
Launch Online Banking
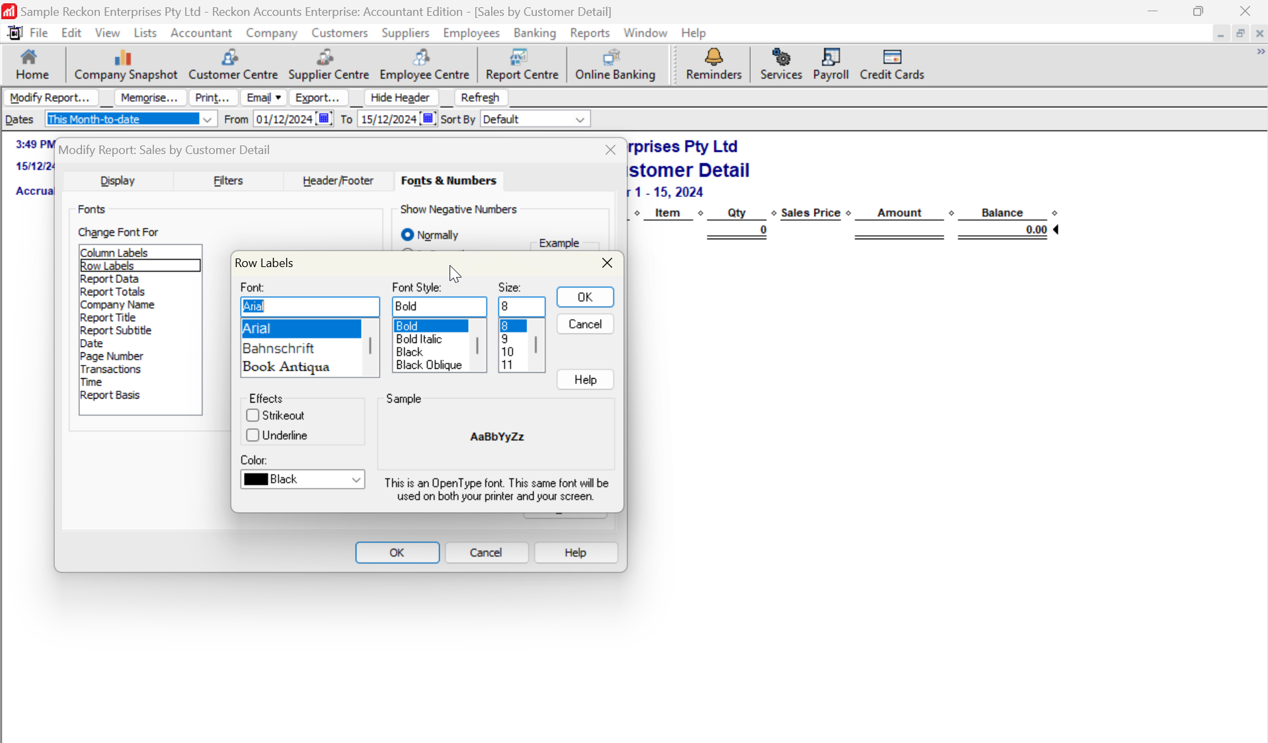615,64
